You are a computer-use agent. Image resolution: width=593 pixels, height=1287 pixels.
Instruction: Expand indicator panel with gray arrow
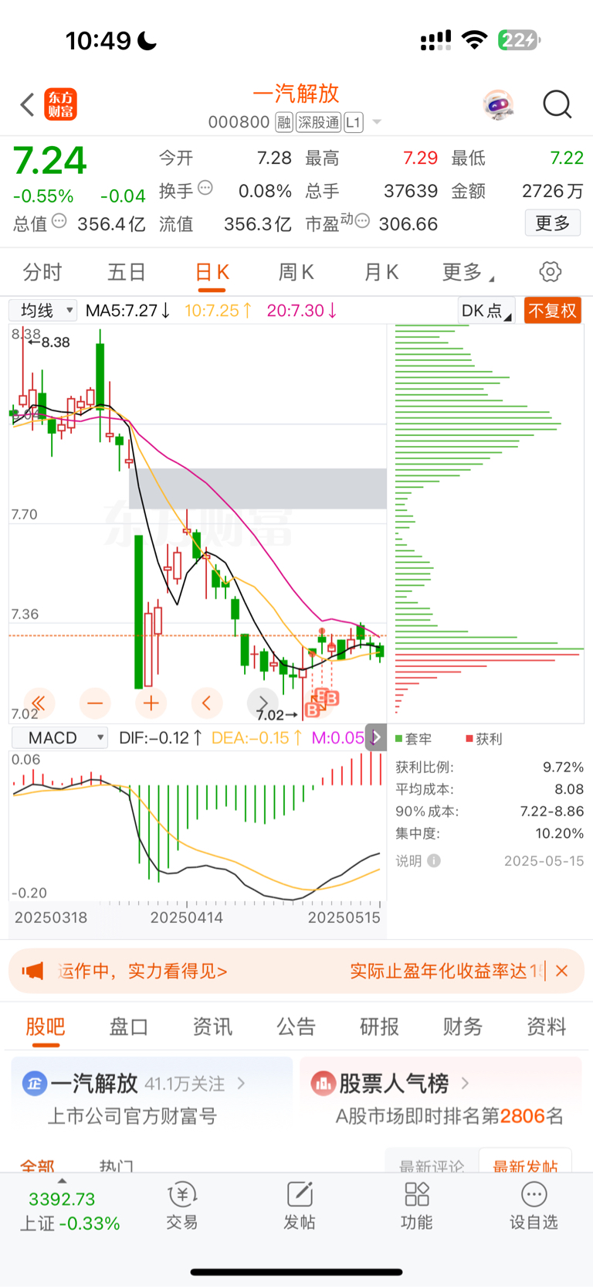[375, 737]
